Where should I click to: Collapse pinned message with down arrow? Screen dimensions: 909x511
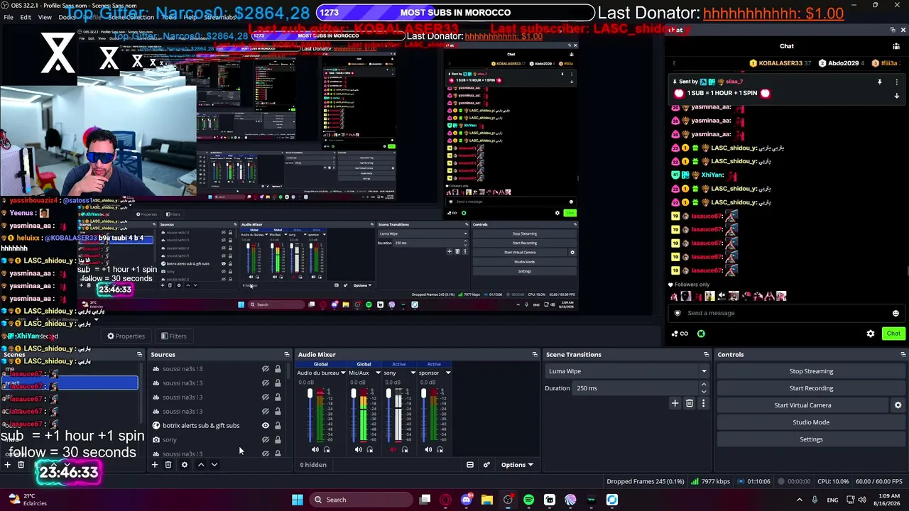tap(896, 96)
